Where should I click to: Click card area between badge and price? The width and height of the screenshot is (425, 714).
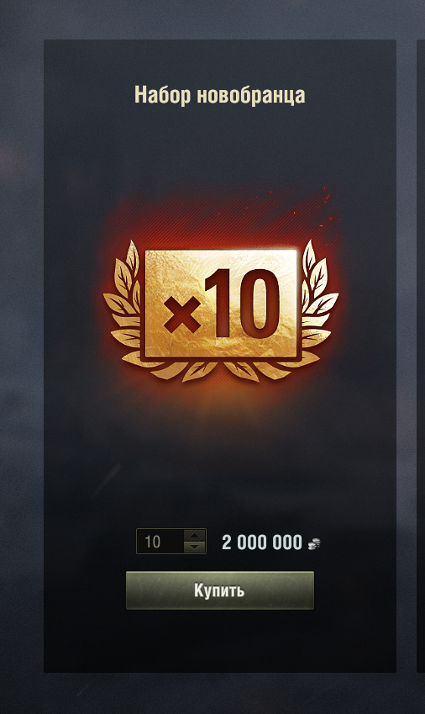pos(220,455)
